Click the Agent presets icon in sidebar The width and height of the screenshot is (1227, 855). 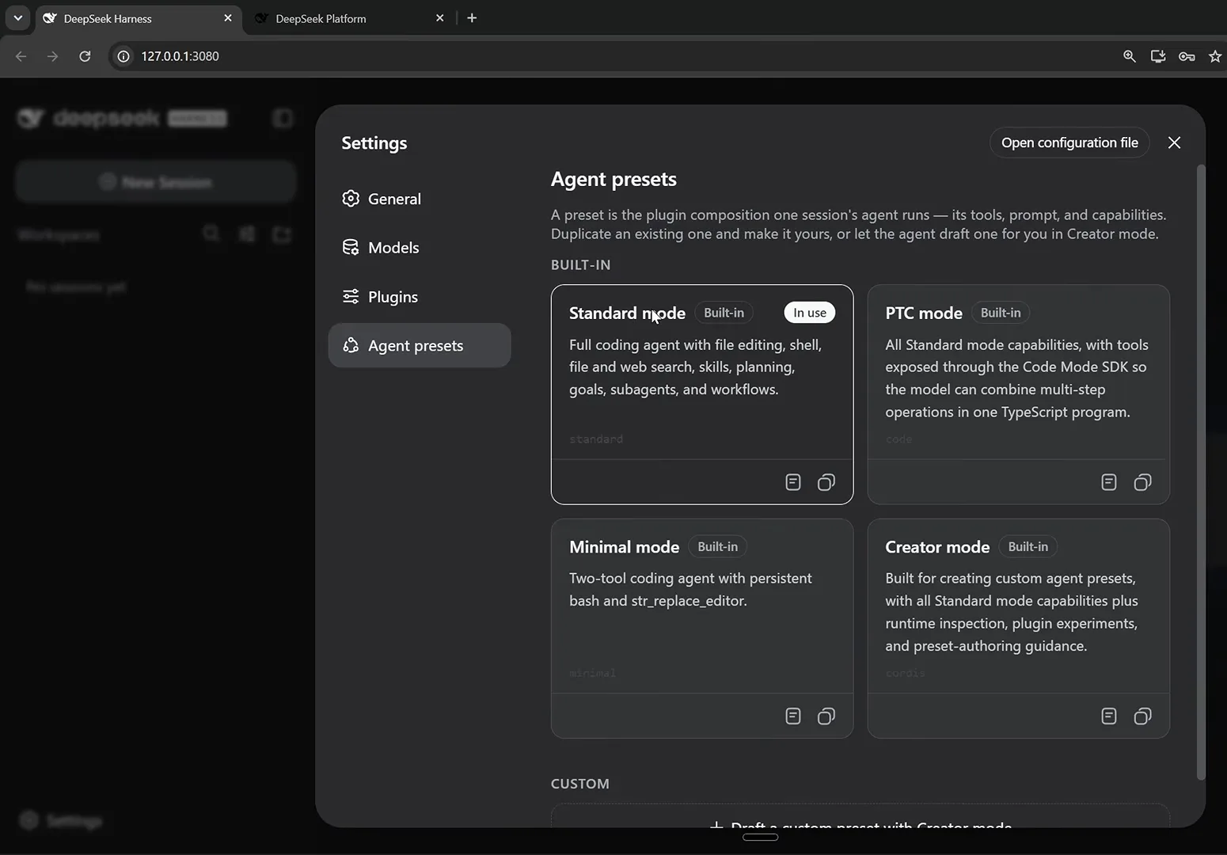351,345
